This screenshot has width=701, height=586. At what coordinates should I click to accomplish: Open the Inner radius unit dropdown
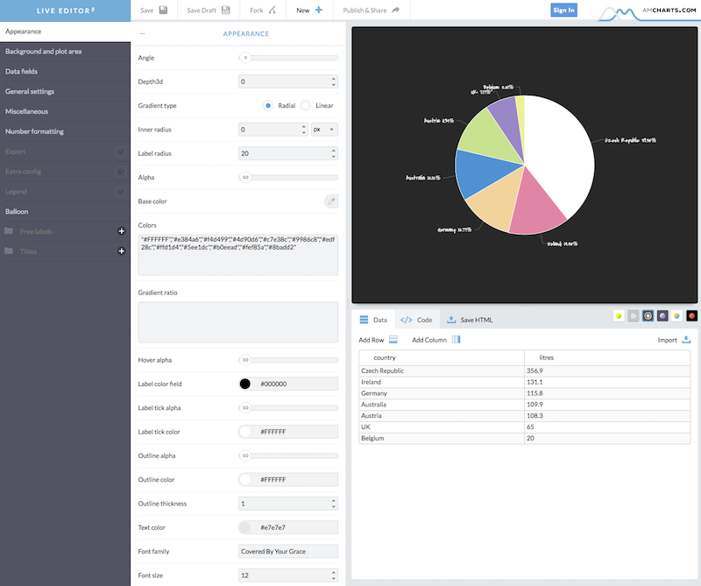point(324,129)
